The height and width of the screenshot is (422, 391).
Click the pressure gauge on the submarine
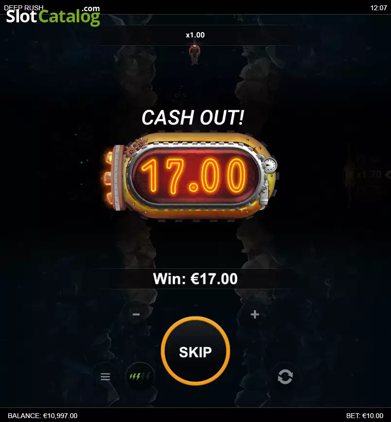tap(270, 165)
